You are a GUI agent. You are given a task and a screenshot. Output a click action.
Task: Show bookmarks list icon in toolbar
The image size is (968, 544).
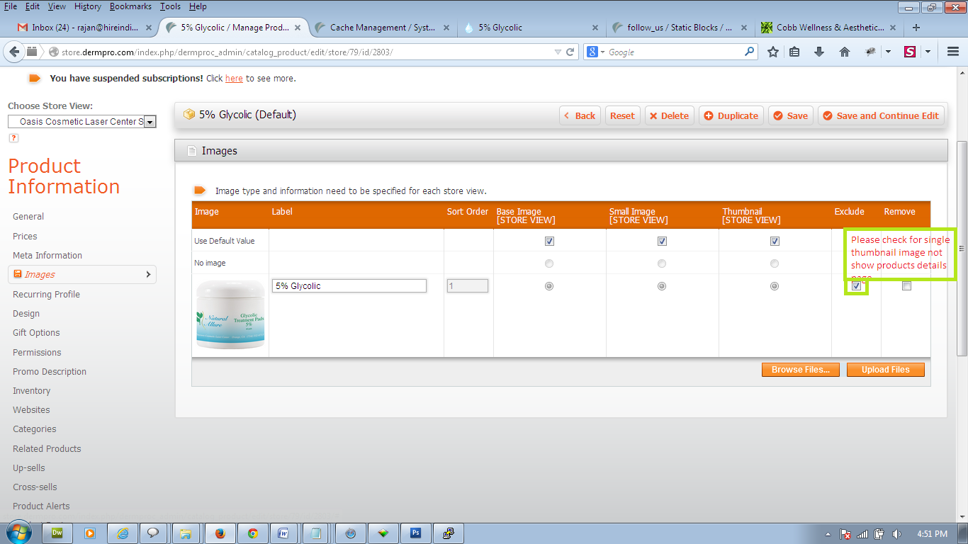click(794, 52)
